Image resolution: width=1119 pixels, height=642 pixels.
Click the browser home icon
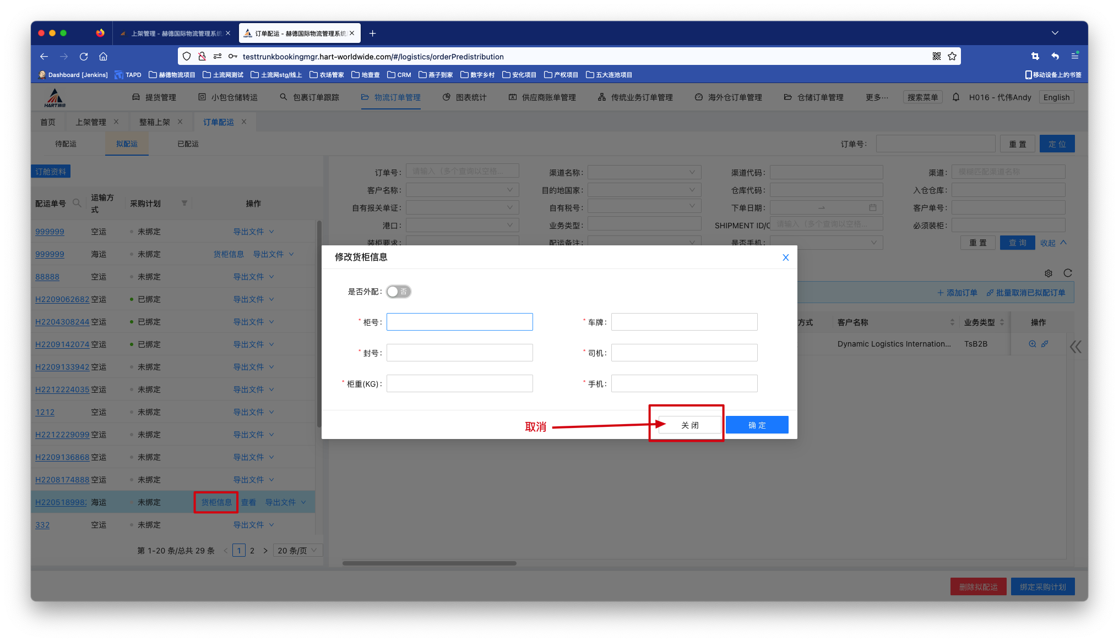click(x=103, y=57)
